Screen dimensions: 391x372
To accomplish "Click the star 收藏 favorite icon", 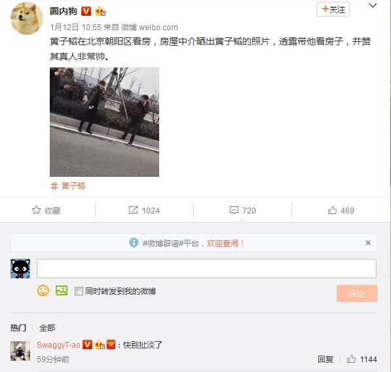I will tap(36, 210).
